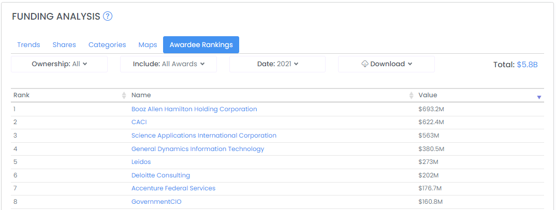556x210 pixels.
Task: Open the Funding Analysis help question-mark icon
Action: coord(108,16)
